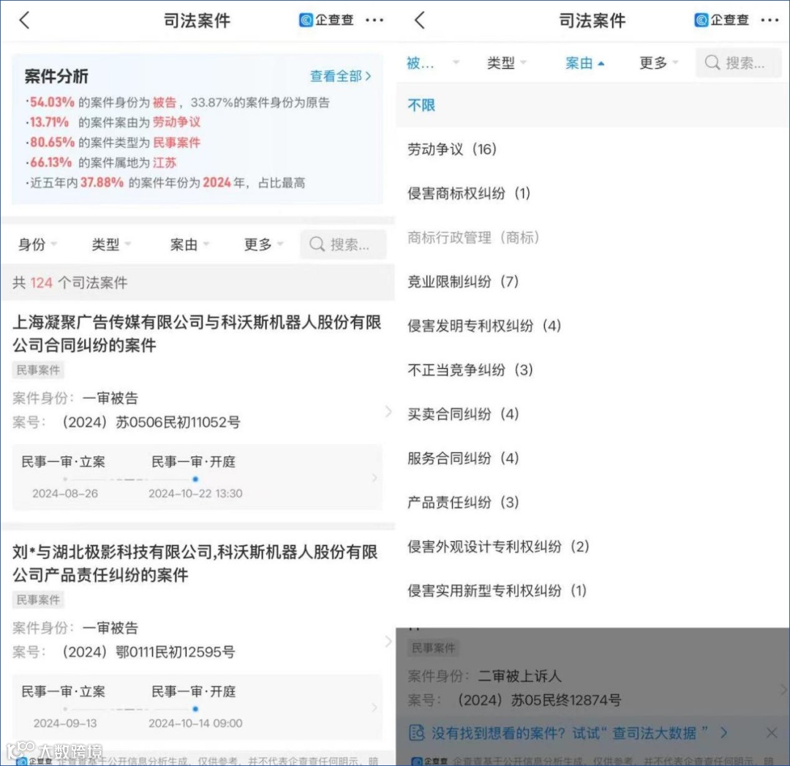Screen dimensions: 790x766
Task: Expand the left panel 更多 filter
Action: (263, 244)
